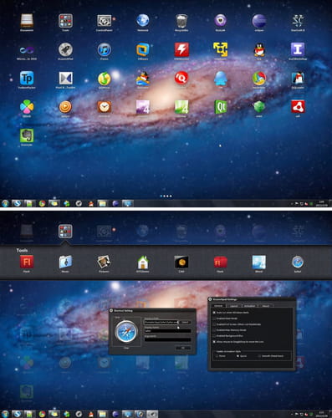The width and height of the screenshot is (332, 418).
Task: Switch to the Layout tab in settings
Action: pyautogui.click(x=233, y=306)
